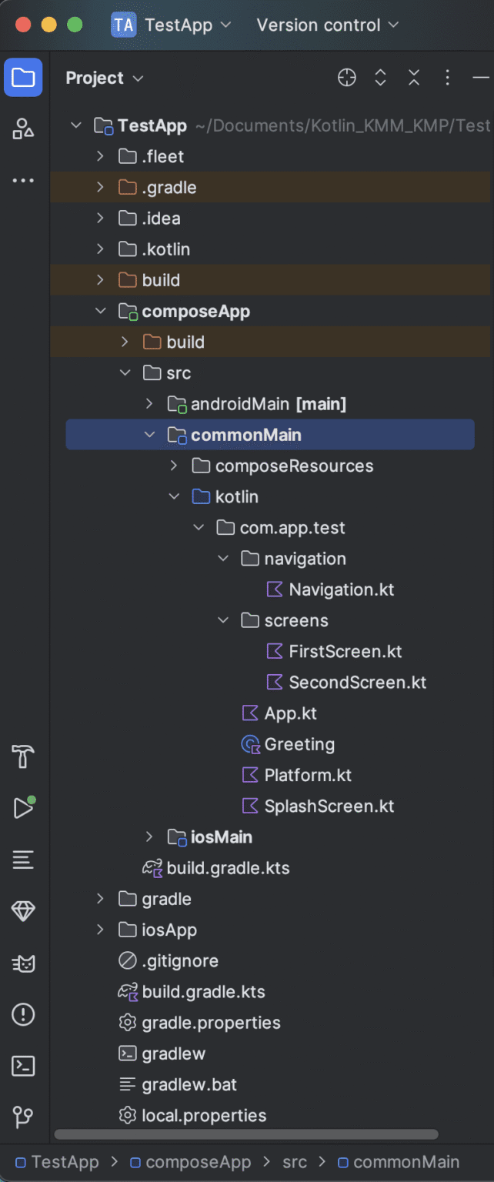Open the Project tool window folder icon
Screen dimensions: 494x1182
23,78
